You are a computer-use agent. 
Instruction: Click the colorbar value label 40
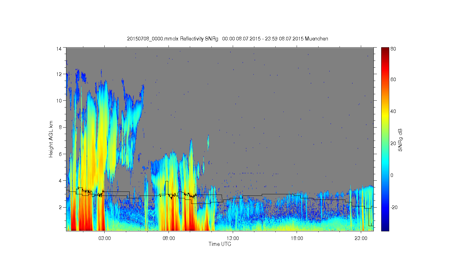393,112
